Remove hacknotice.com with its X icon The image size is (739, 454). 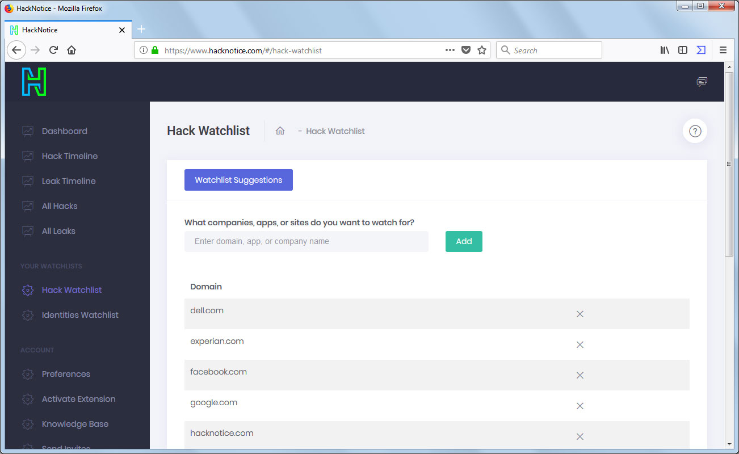point(580,436)
